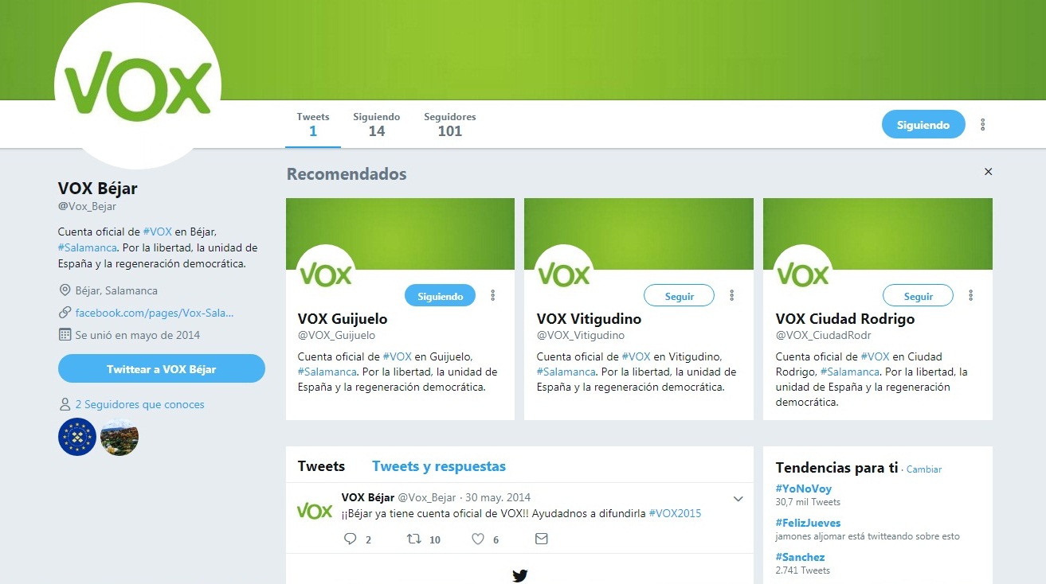Screen dimensions: 1046x584
Task: Close the Recomendados section with the X
Action: click(989, 172)
